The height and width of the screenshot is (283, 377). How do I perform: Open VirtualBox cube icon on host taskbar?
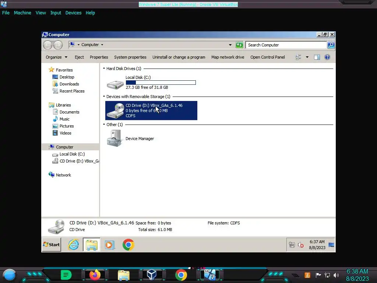coord(152,275)
